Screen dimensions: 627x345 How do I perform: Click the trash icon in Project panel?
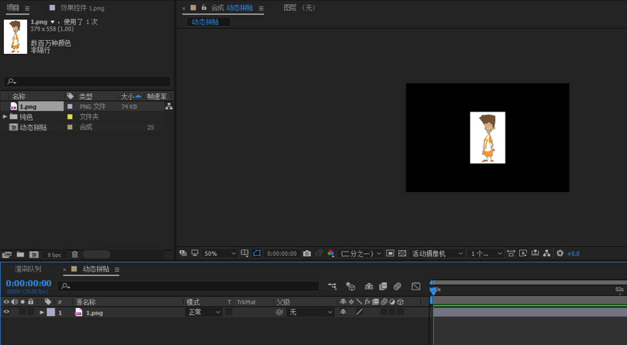(75, 255)
